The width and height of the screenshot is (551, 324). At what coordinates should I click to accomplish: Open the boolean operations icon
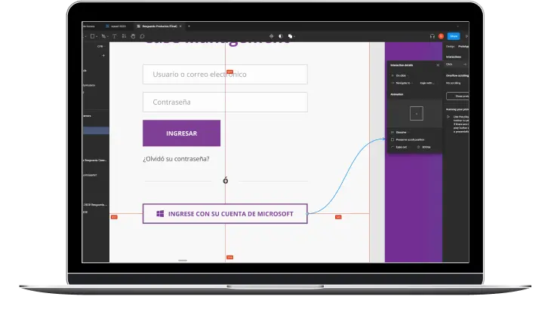pyautogui.click(x=290, y=36)
